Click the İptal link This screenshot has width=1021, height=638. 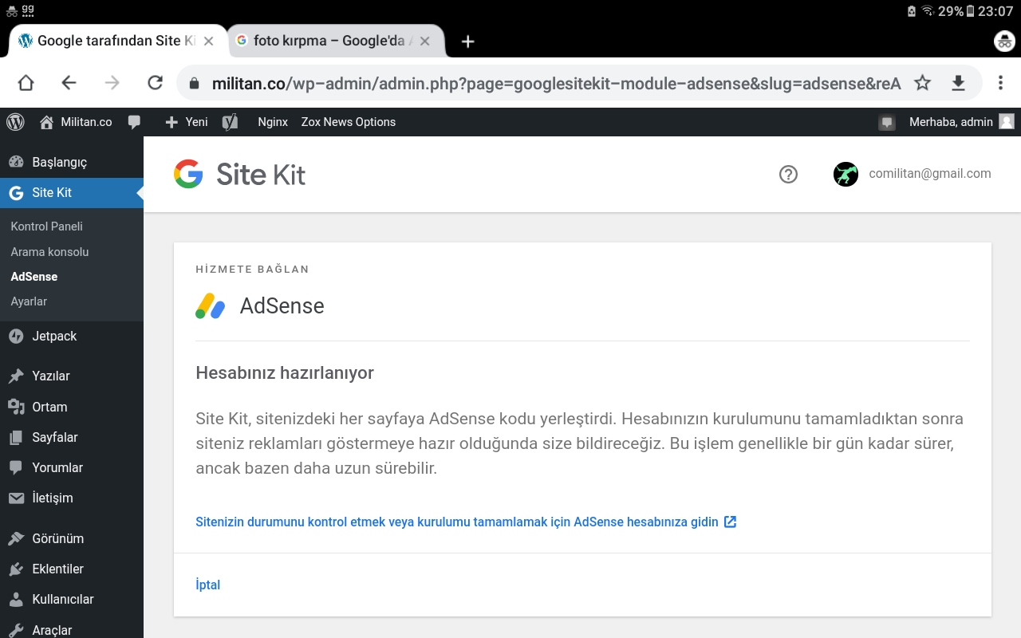click(x=208, y=585)
